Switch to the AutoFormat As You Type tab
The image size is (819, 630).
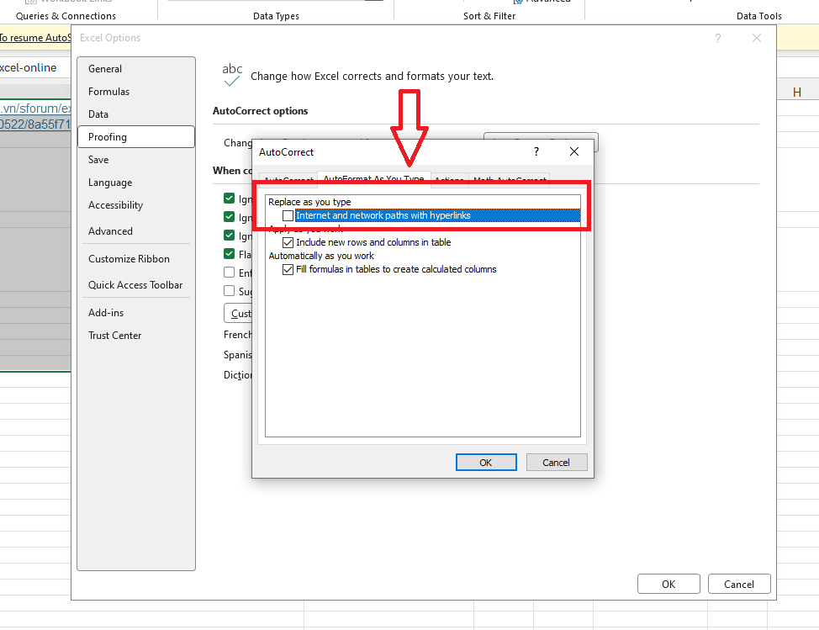(374, 178)
